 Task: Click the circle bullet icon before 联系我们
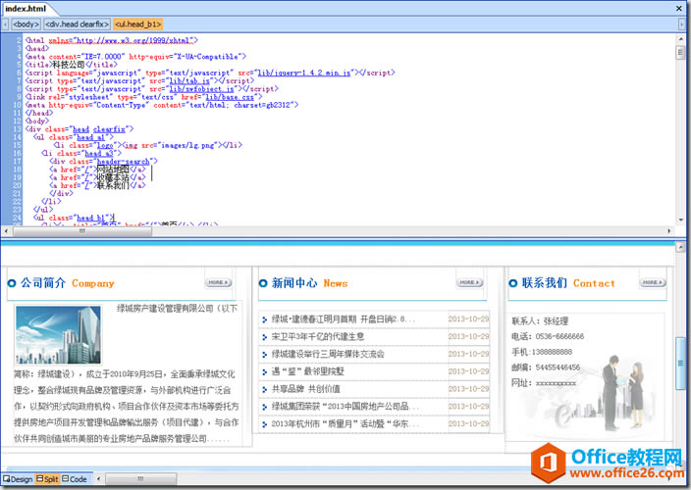(513, 283)
